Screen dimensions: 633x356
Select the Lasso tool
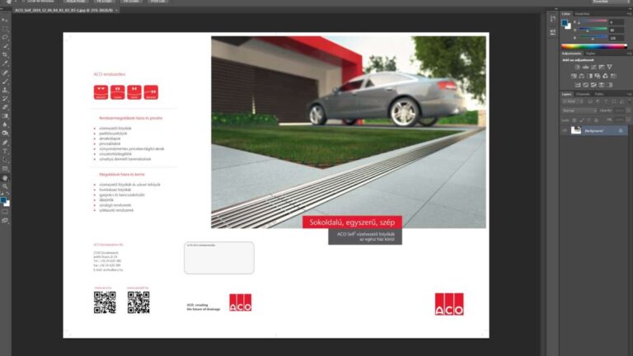5,38
